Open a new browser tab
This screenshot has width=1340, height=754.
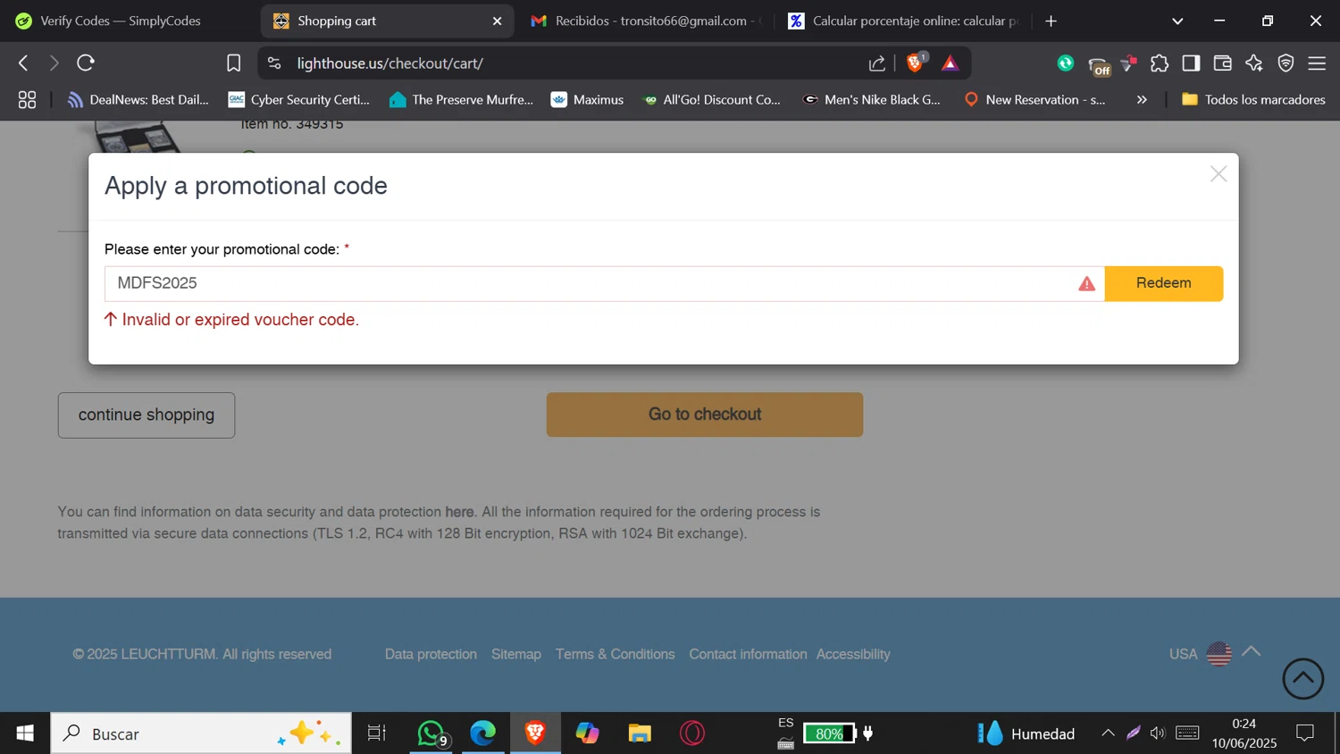click(x=1051, y=21)
